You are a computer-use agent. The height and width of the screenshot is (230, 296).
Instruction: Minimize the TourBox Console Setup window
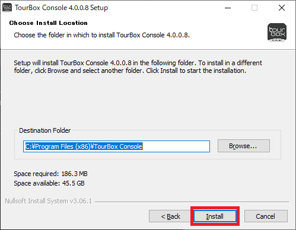(x=228, y=8)
